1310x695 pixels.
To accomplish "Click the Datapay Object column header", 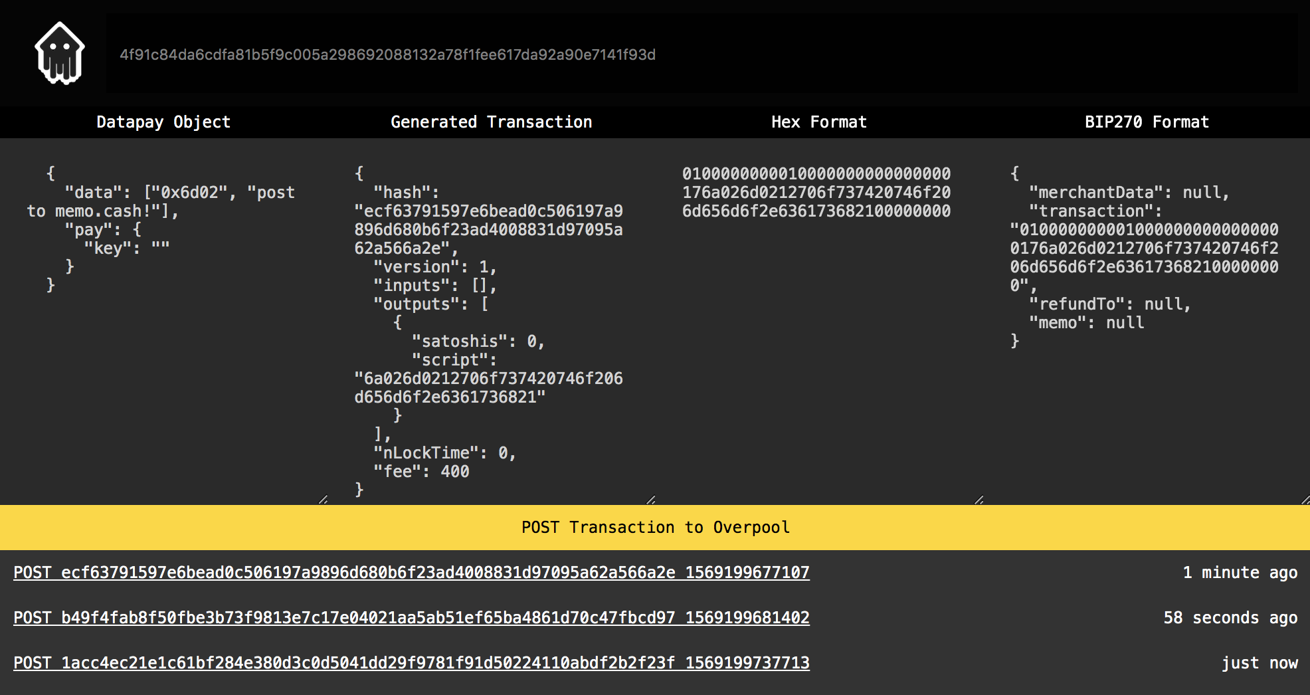I will point(163,122).
